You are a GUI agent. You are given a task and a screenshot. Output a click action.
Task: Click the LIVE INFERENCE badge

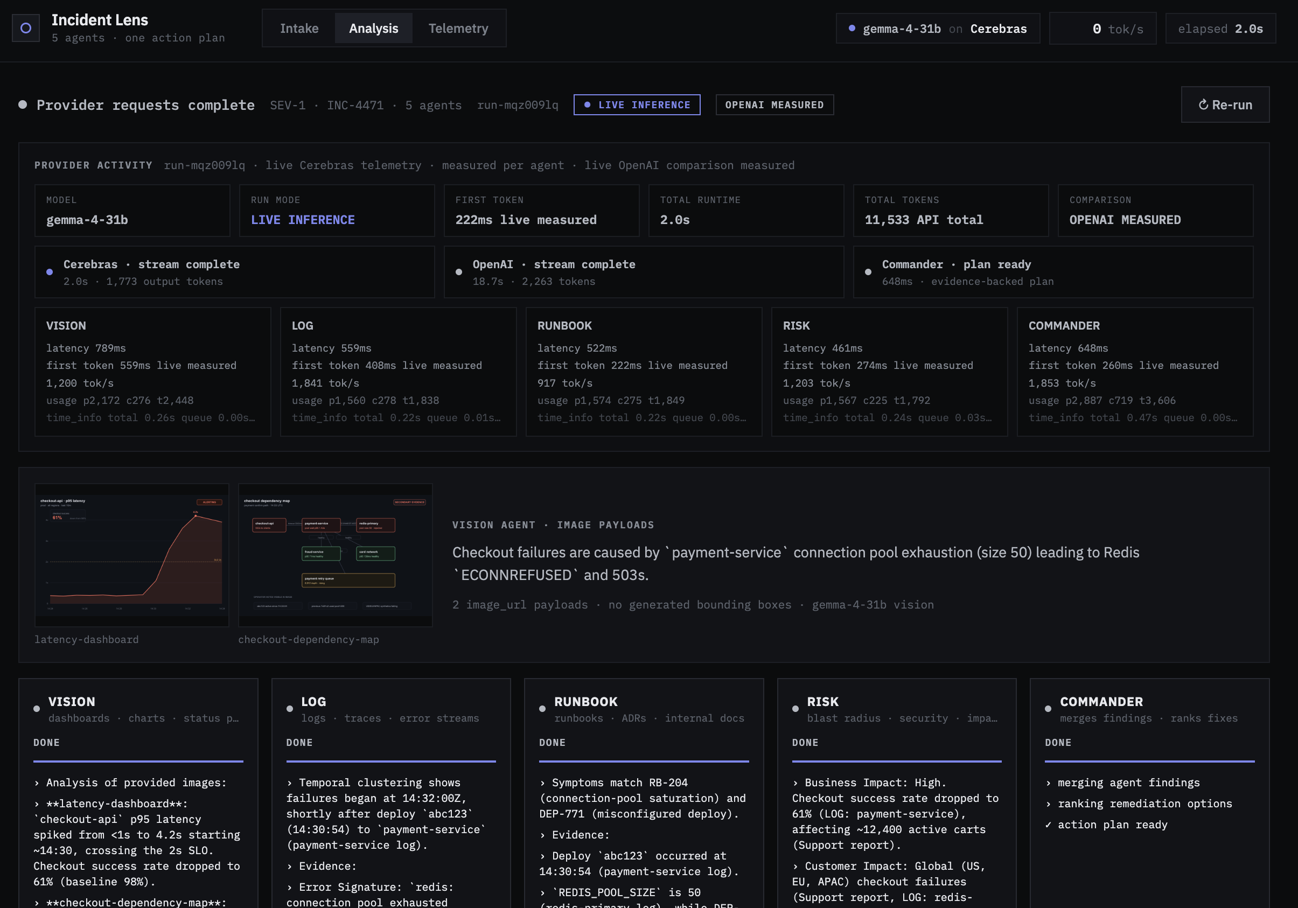[637, 104]
